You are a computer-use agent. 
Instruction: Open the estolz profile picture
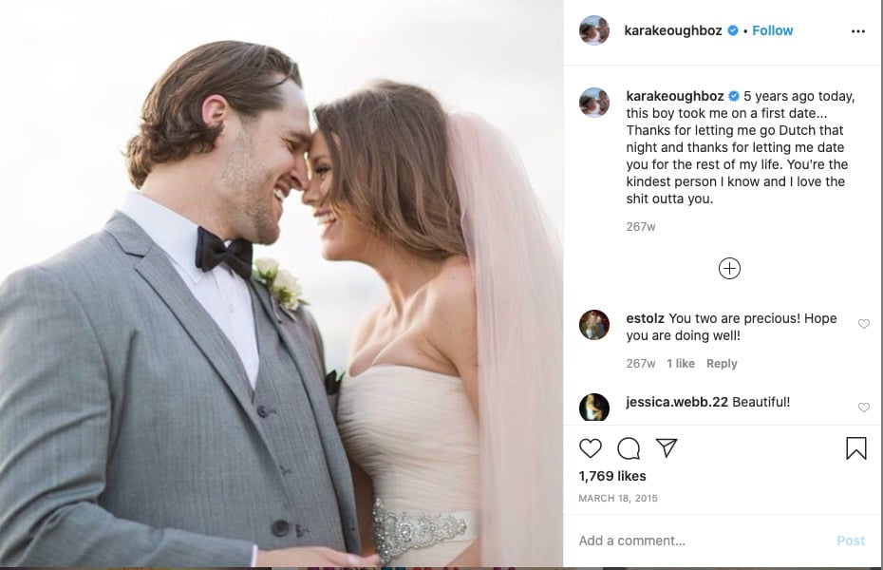(594, 325)
